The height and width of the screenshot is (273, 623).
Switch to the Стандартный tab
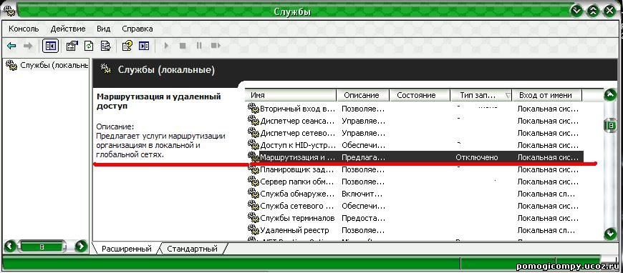point(193,249)
